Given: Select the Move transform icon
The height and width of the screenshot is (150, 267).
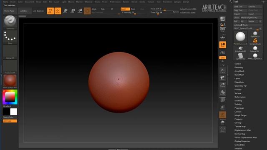Looking at the screenshot, I should pos(65,11).
